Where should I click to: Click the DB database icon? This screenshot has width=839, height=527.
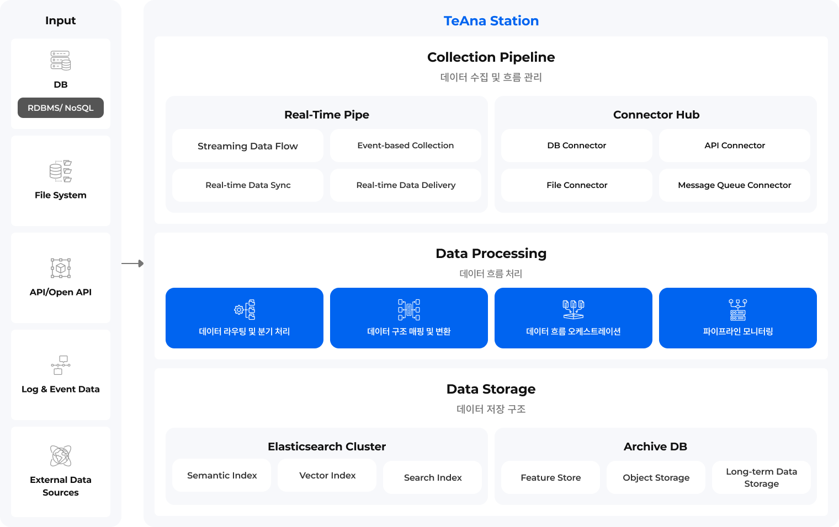click(61, 61)
